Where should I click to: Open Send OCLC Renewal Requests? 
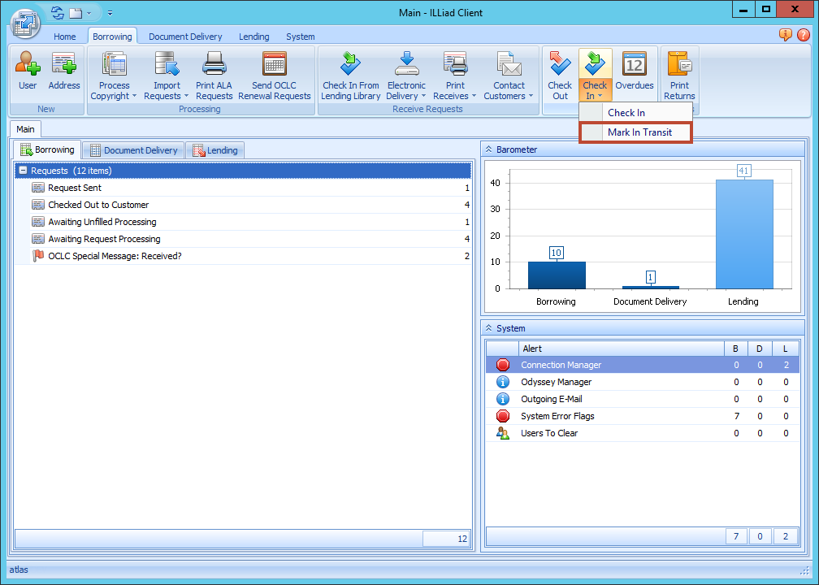coord(274,75)
